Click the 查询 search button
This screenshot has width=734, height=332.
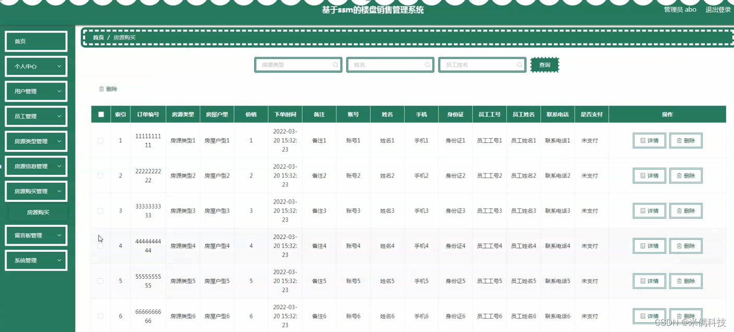coord(544,65)
